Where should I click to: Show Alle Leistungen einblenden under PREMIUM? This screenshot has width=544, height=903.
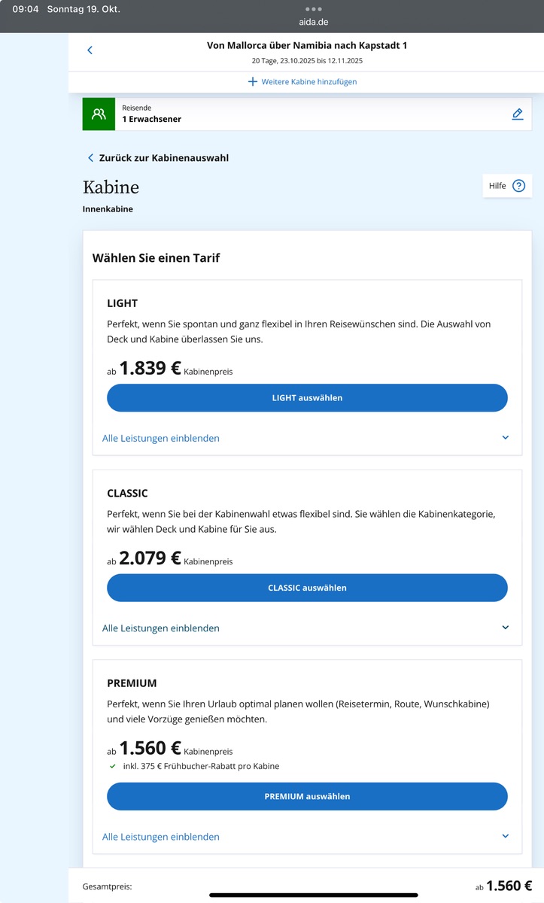pyautogui.click(x=161, y=836)
